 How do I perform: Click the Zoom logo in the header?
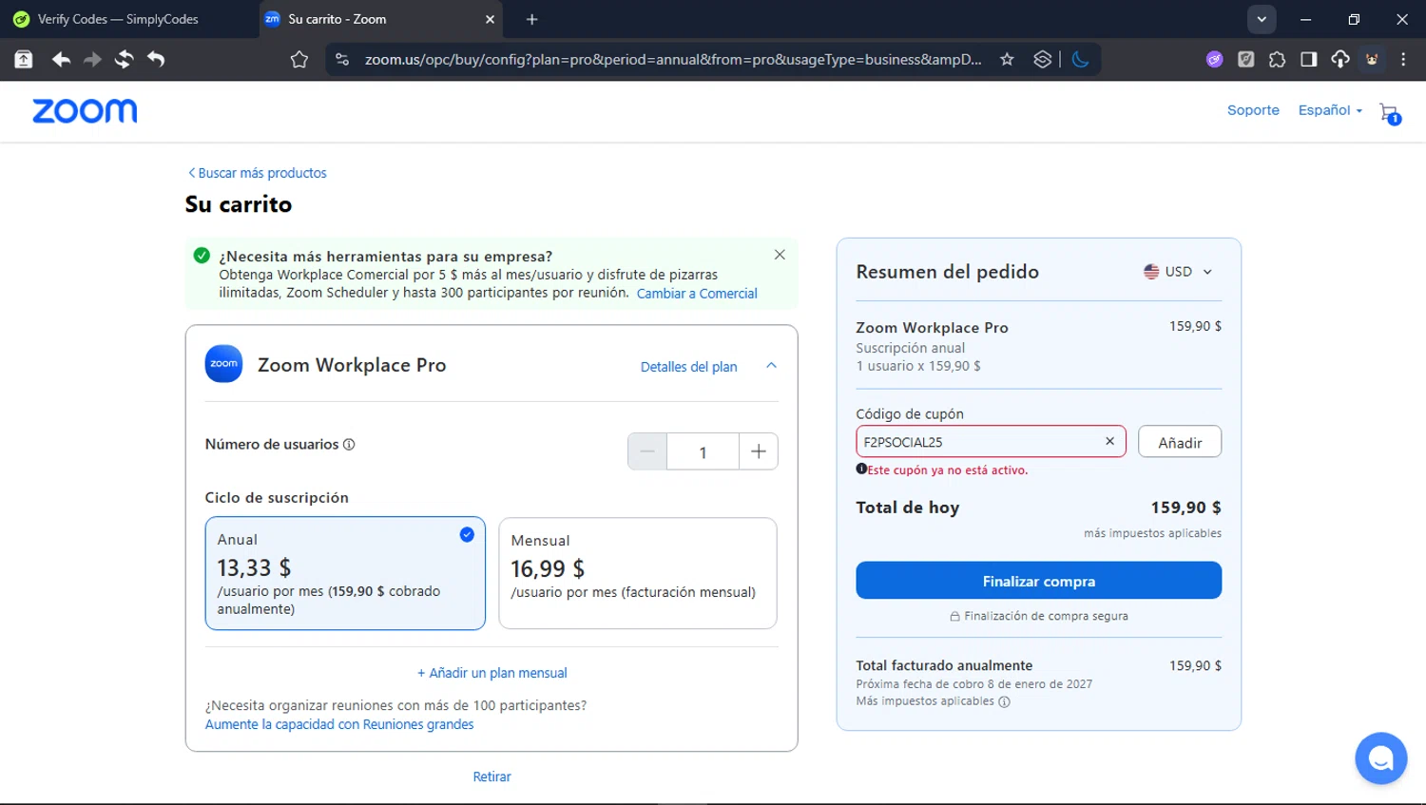pos(85,111)
